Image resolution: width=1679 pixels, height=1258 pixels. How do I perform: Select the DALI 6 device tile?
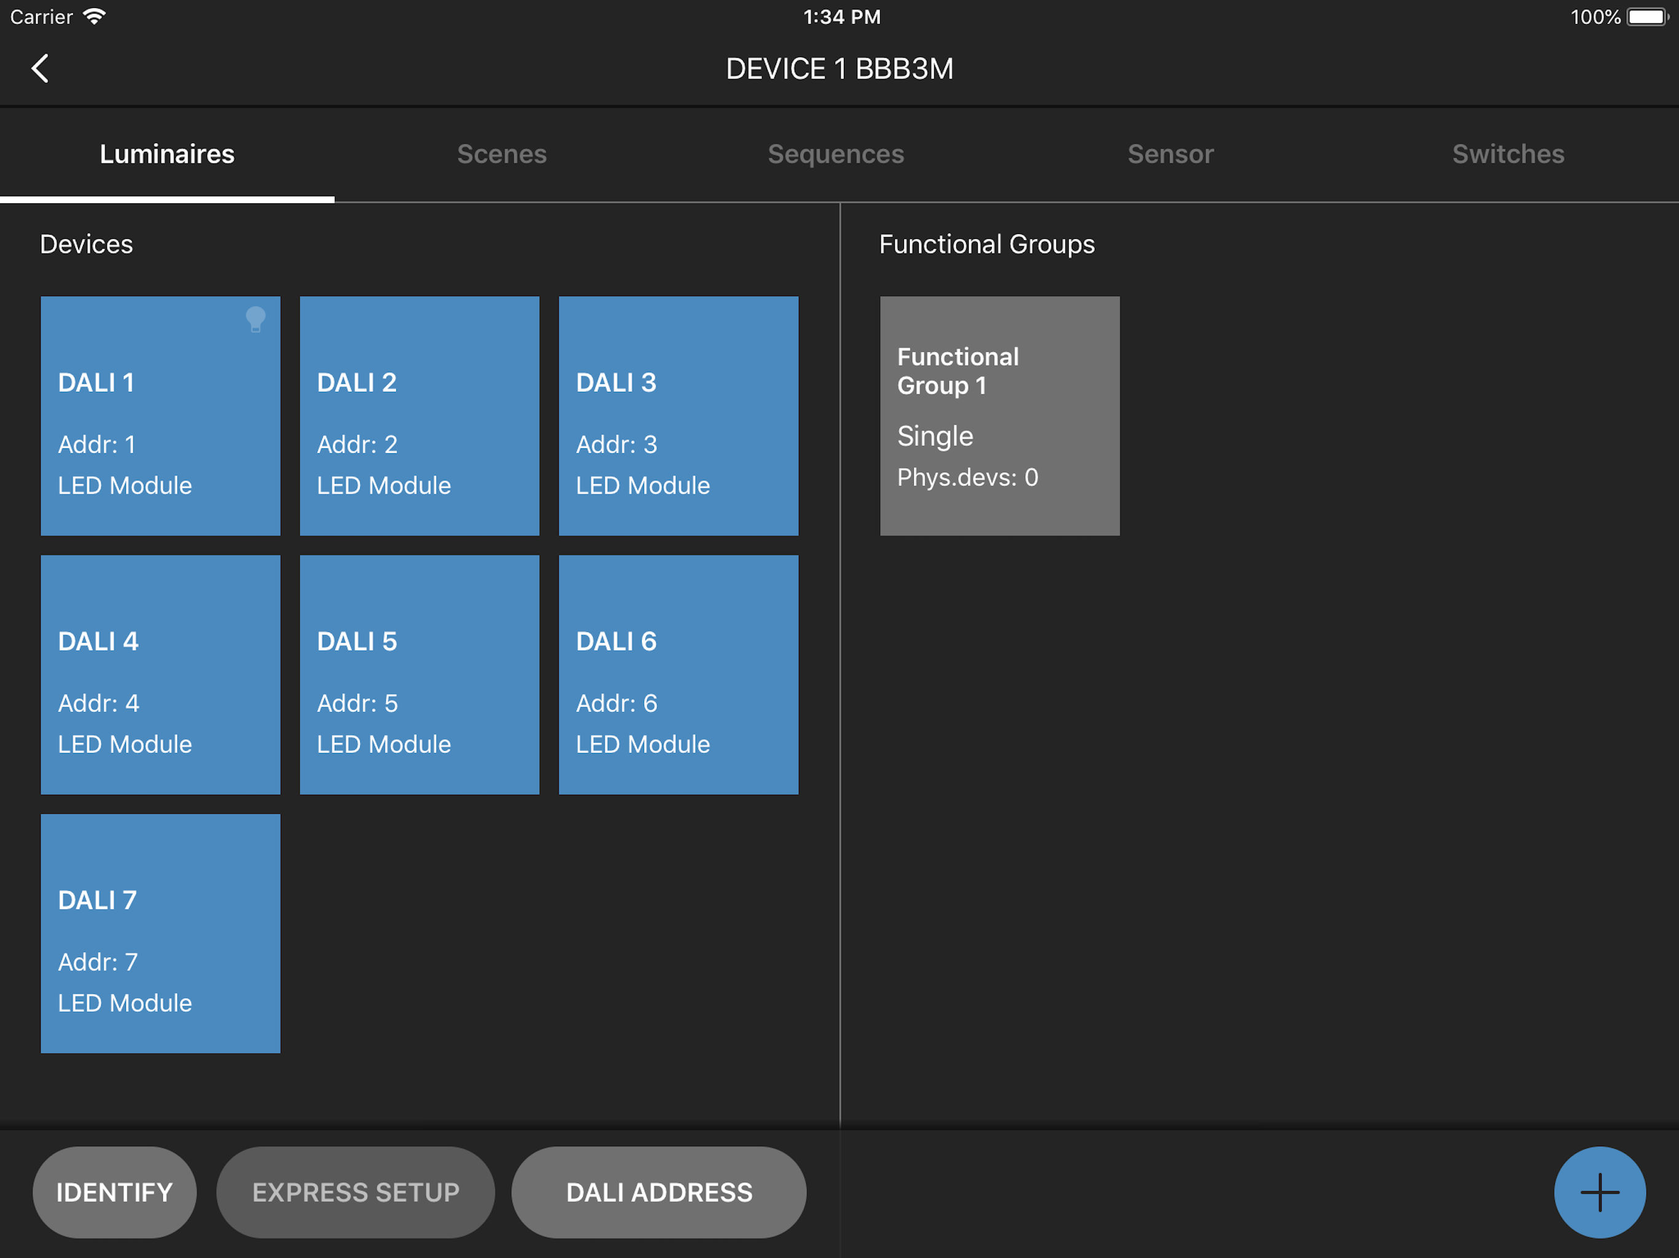678,674
